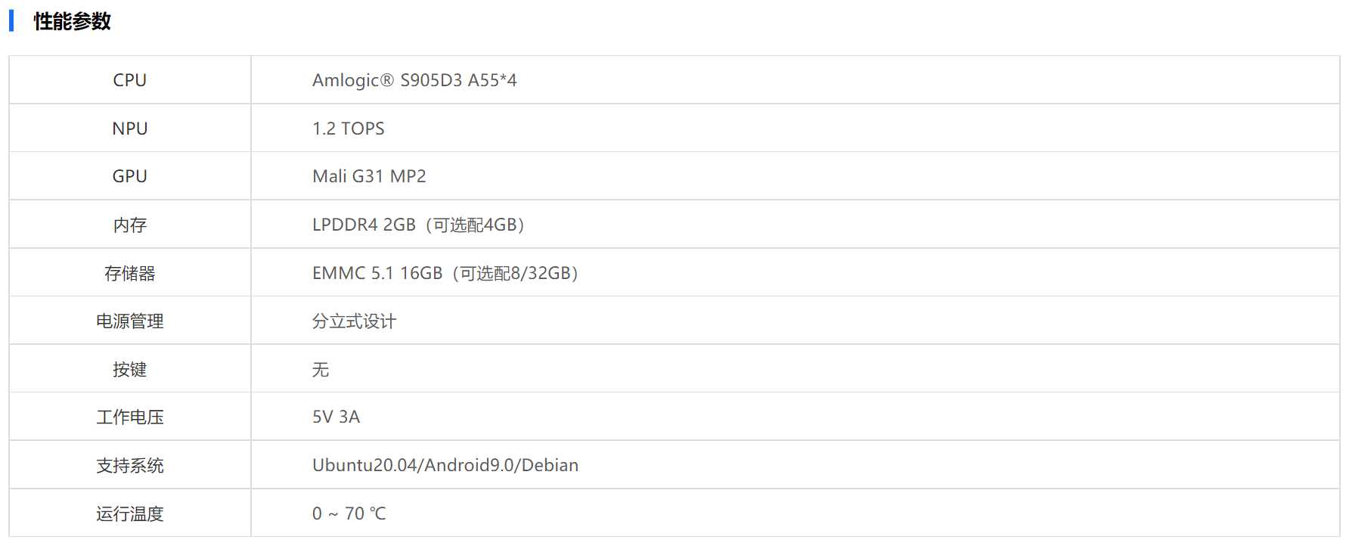The height and width of the screenshot is (543, 1349).
Task: Click the 无 value in the 按键 row
Action: 321,369
